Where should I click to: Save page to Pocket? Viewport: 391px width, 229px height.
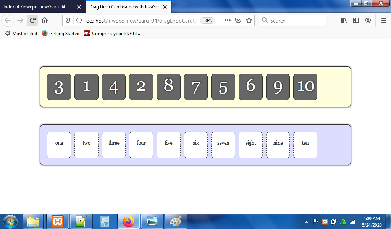pos(238,21)
